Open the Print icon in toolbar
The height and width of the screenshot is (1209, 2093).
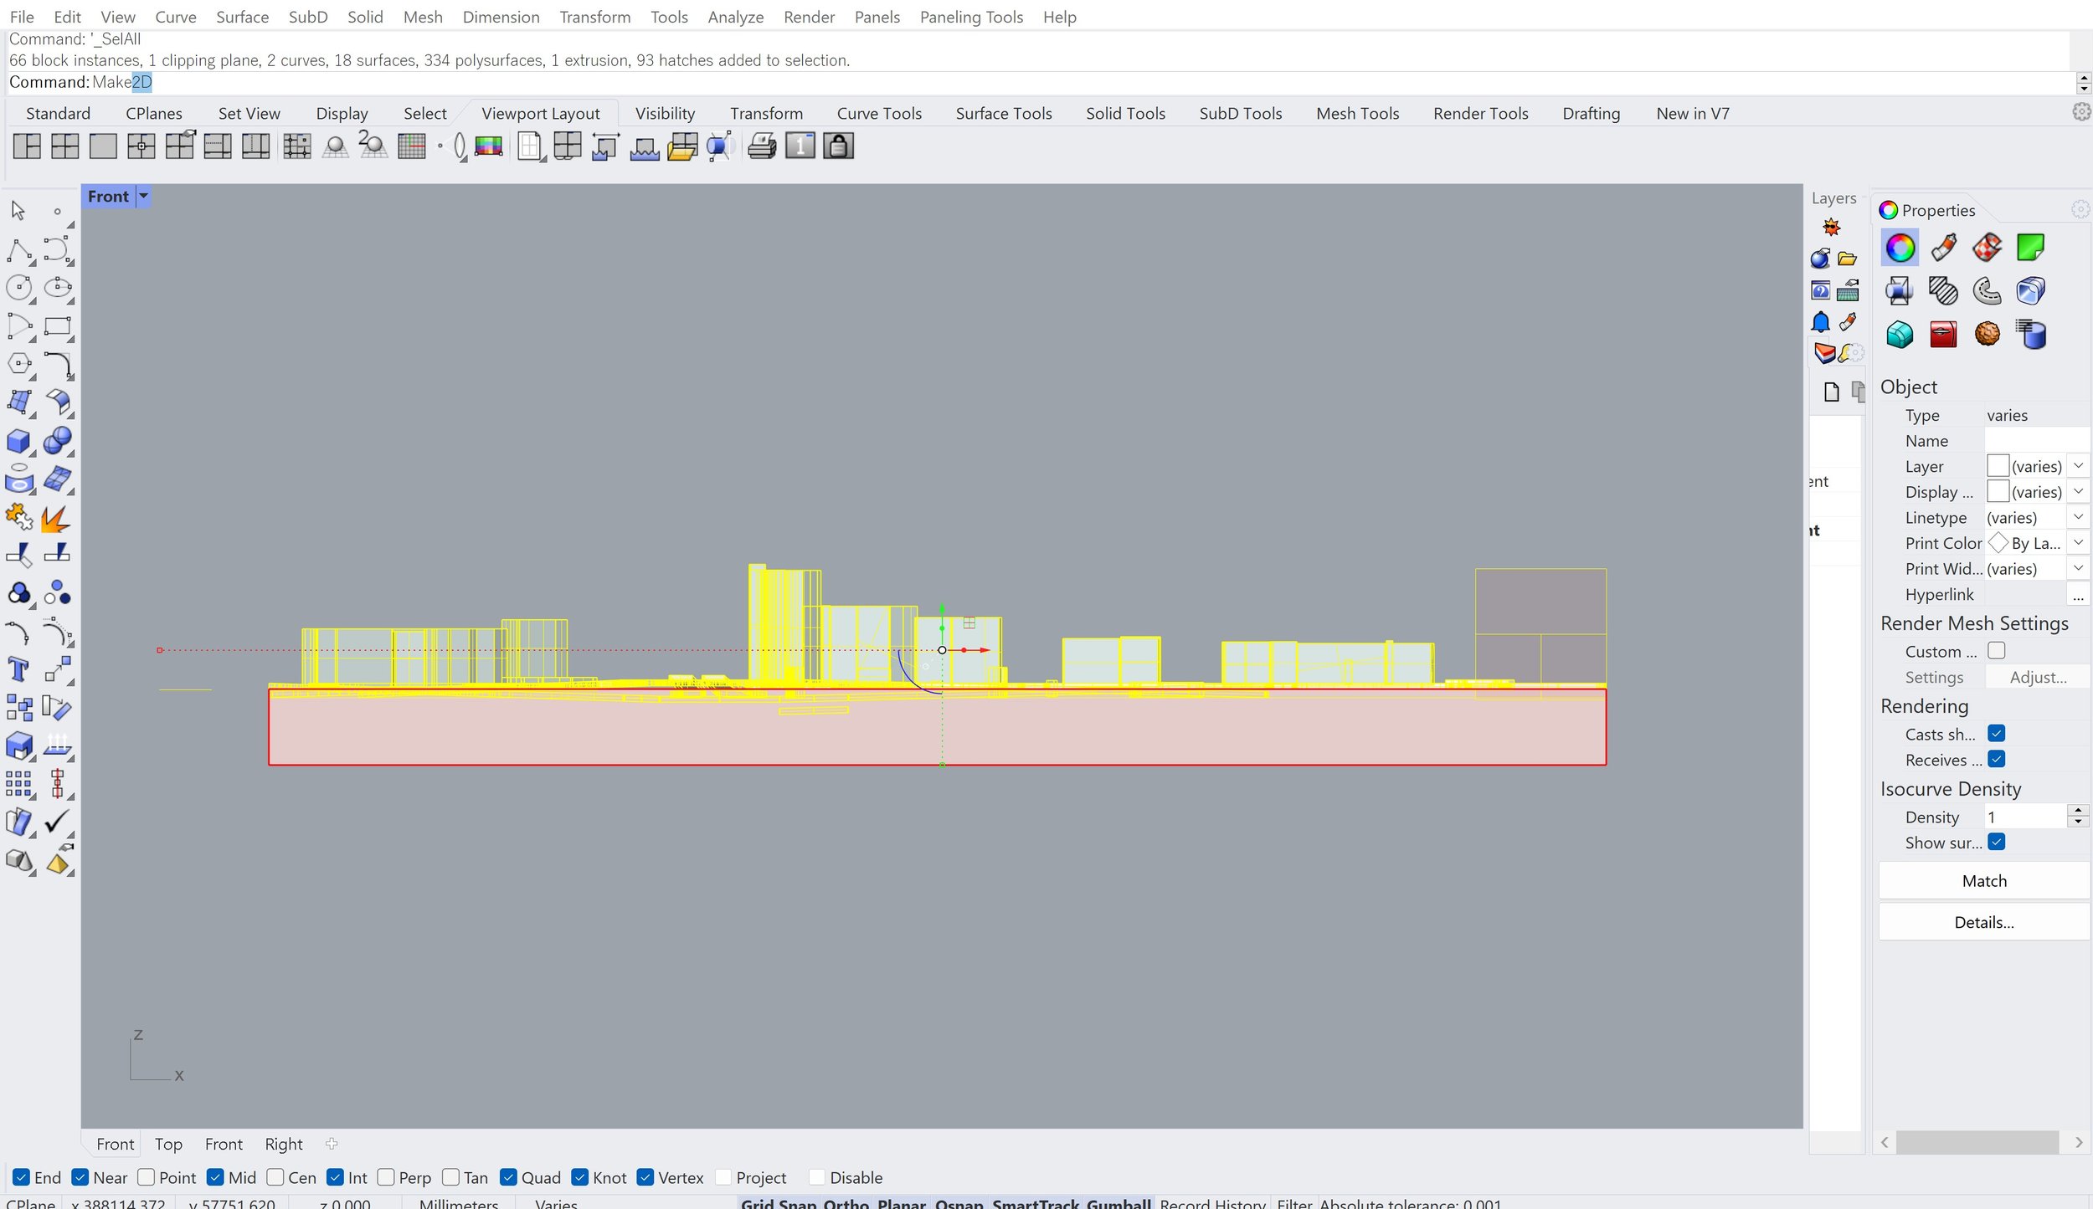pyautogui.click(x=761, y=146)
